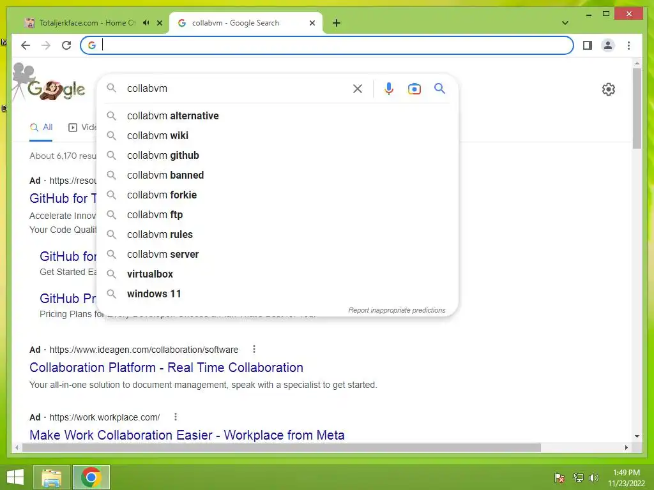Open the volume control in tray
This screenshot has width=654, height=490.
[x=594, y=478]
